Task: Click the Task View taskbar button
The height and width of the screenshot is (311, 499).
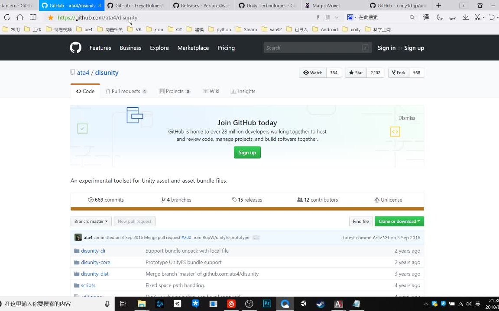Action: pyautogui.click(x=123, y=304)
